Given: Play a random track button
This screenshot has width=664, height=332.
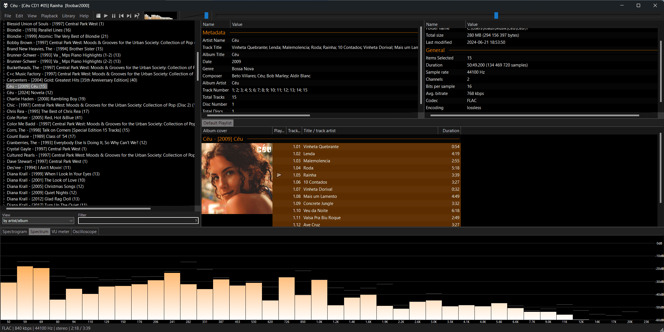Looking at the screenshot, I should coord(137,16).
